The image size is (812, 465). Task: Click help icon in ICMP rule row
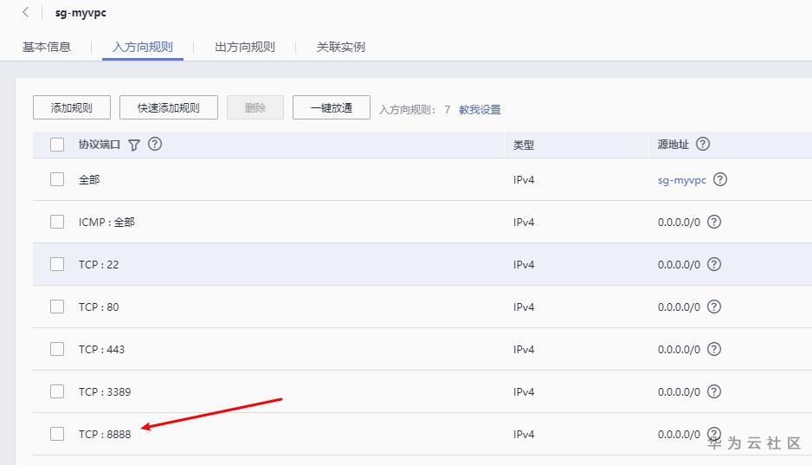714,223
